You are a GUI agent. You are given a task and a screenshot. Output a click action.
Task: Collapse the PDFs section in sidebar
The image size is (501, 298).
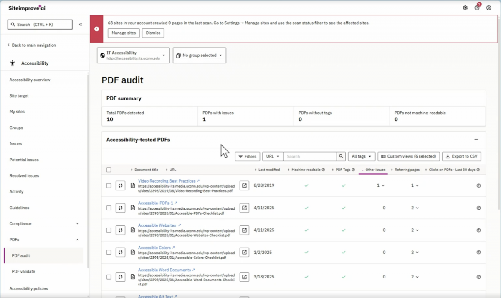pos(77,240)
